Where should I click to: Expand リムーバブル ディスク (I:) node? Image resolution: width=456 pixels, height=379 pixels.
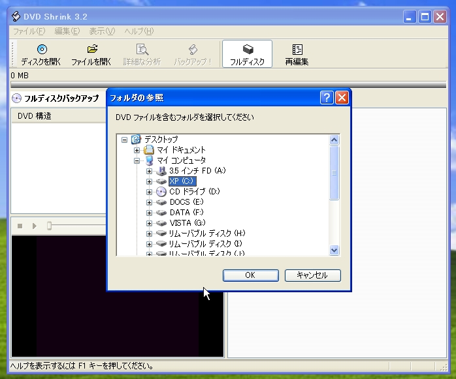[x=149, y=244]
